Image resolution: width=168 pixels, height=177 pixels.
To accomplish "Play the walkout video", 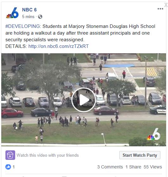I will pos(84,100).
